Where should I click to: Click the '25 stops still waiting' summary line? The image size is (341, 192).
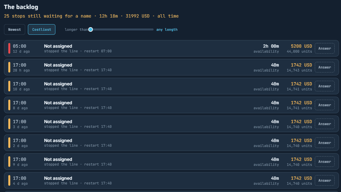(x=91, y=16)
